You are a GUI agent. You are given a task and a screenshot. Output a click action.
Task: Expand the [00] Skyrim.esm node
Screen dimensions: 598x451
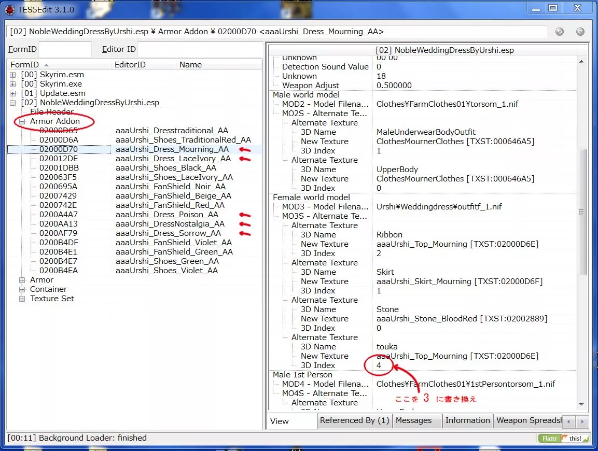click(13, 75)
